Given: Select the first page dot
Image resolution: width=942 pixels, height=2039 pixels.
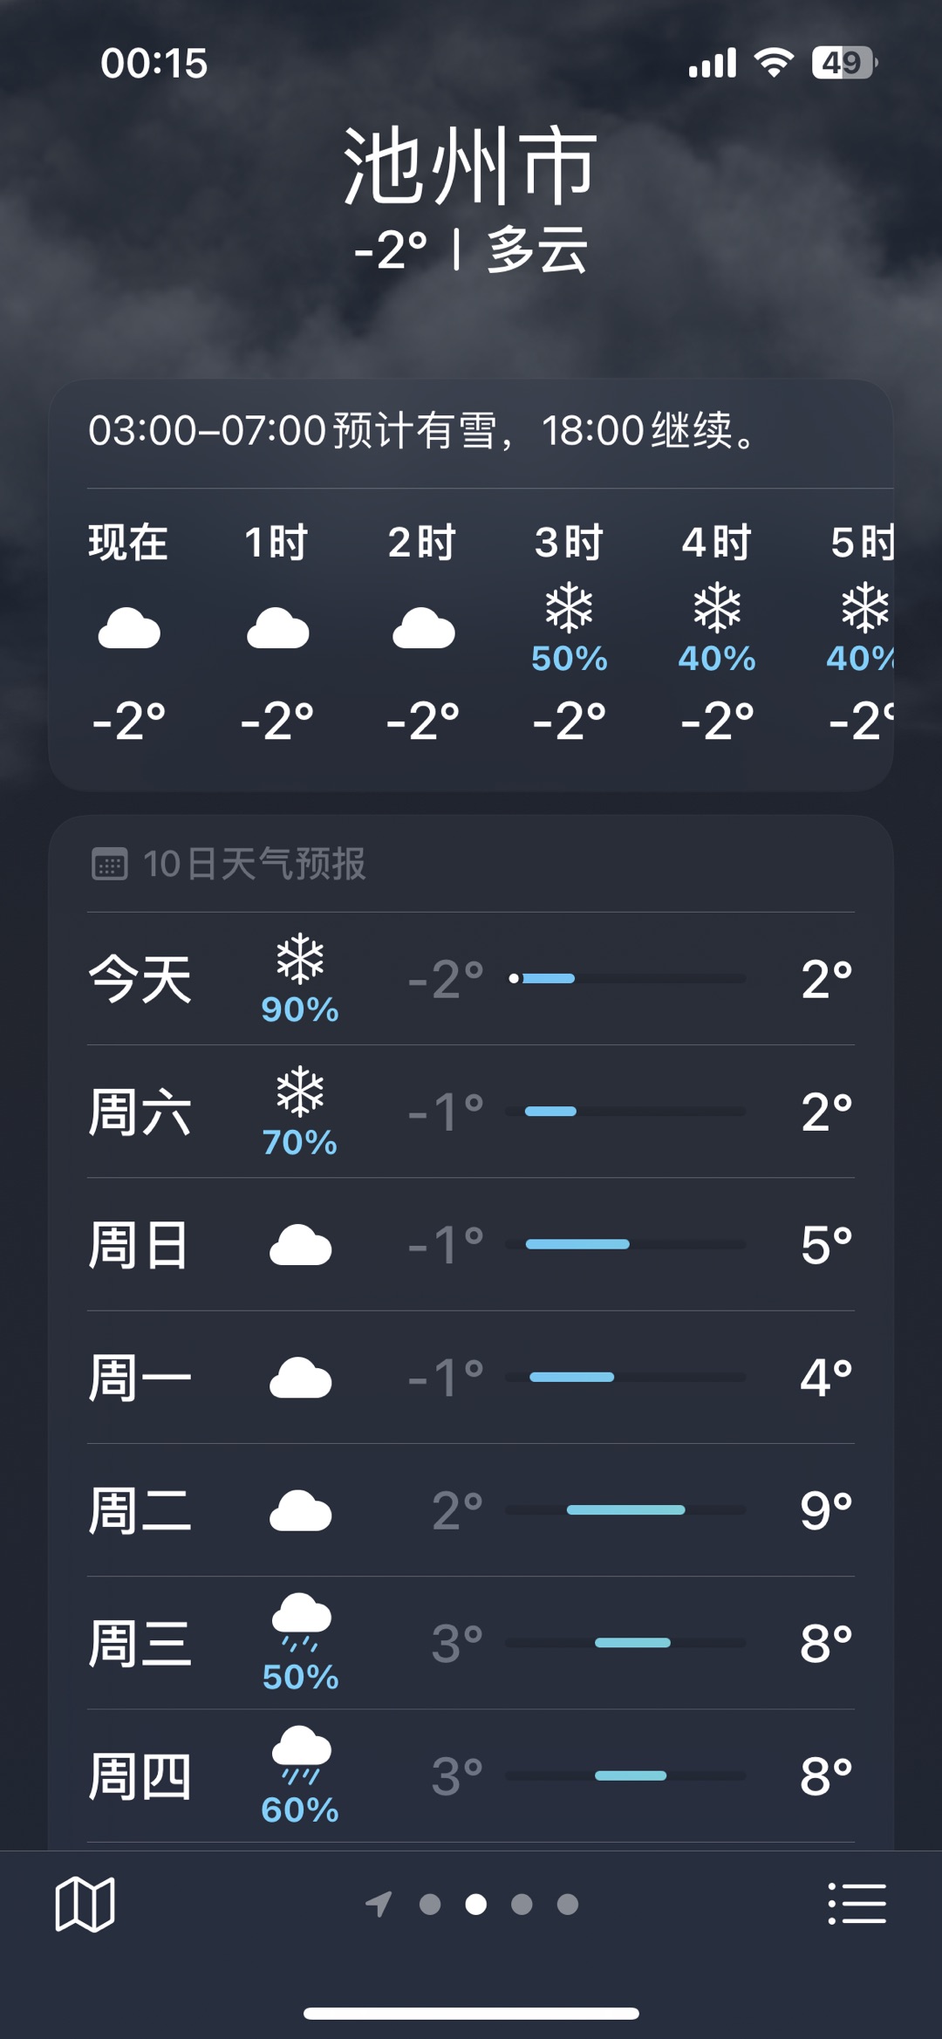Looking at the screenshot, I should pyautogui.click(x=430, y=1904).
